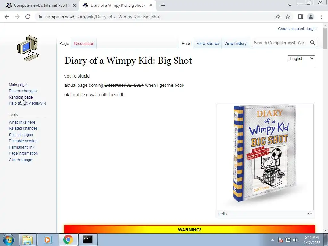The width and height of the screenshot is (328, 246).
Task: Open the Related changes link
Action: (23, 128)
